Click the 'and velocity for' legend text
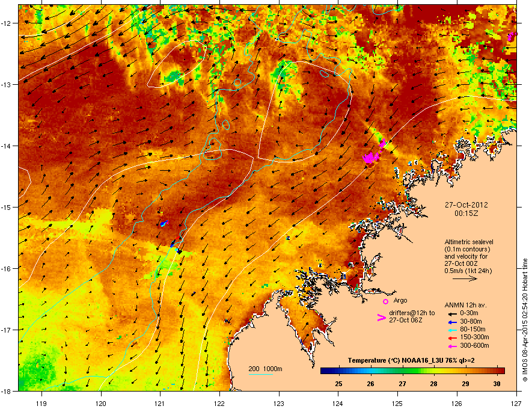Screen dimensions: 529x409 [x=466, y=256]
